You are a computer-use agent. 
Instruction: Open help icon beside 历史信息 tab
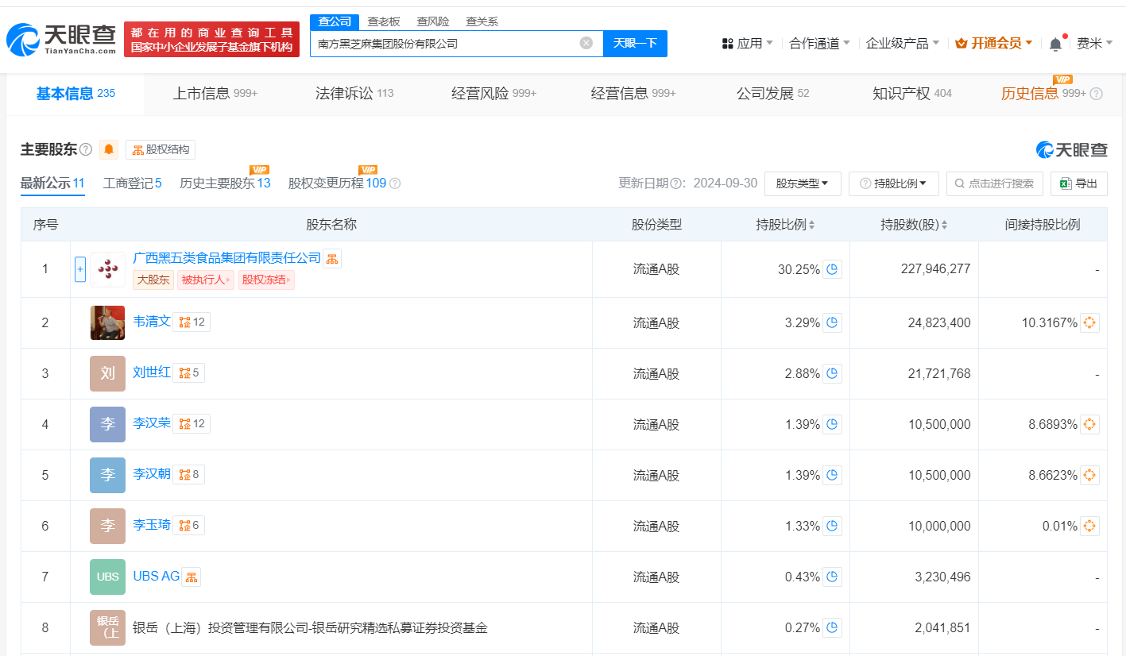(1096, 94)
